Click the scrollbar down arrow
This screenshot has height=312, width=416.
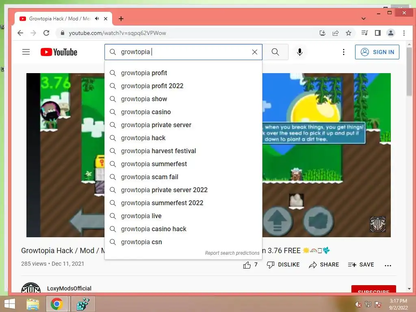point(409,289)
